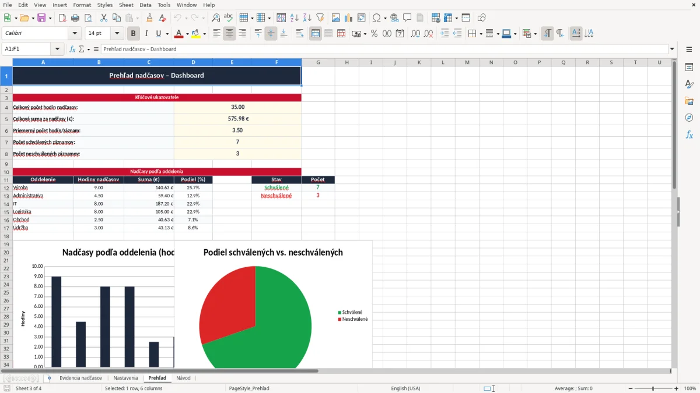Image resolution: width=700 pixels, height=393 pixels.
Task: Click the Print icon in toolbar
Action: coord(75,18)
